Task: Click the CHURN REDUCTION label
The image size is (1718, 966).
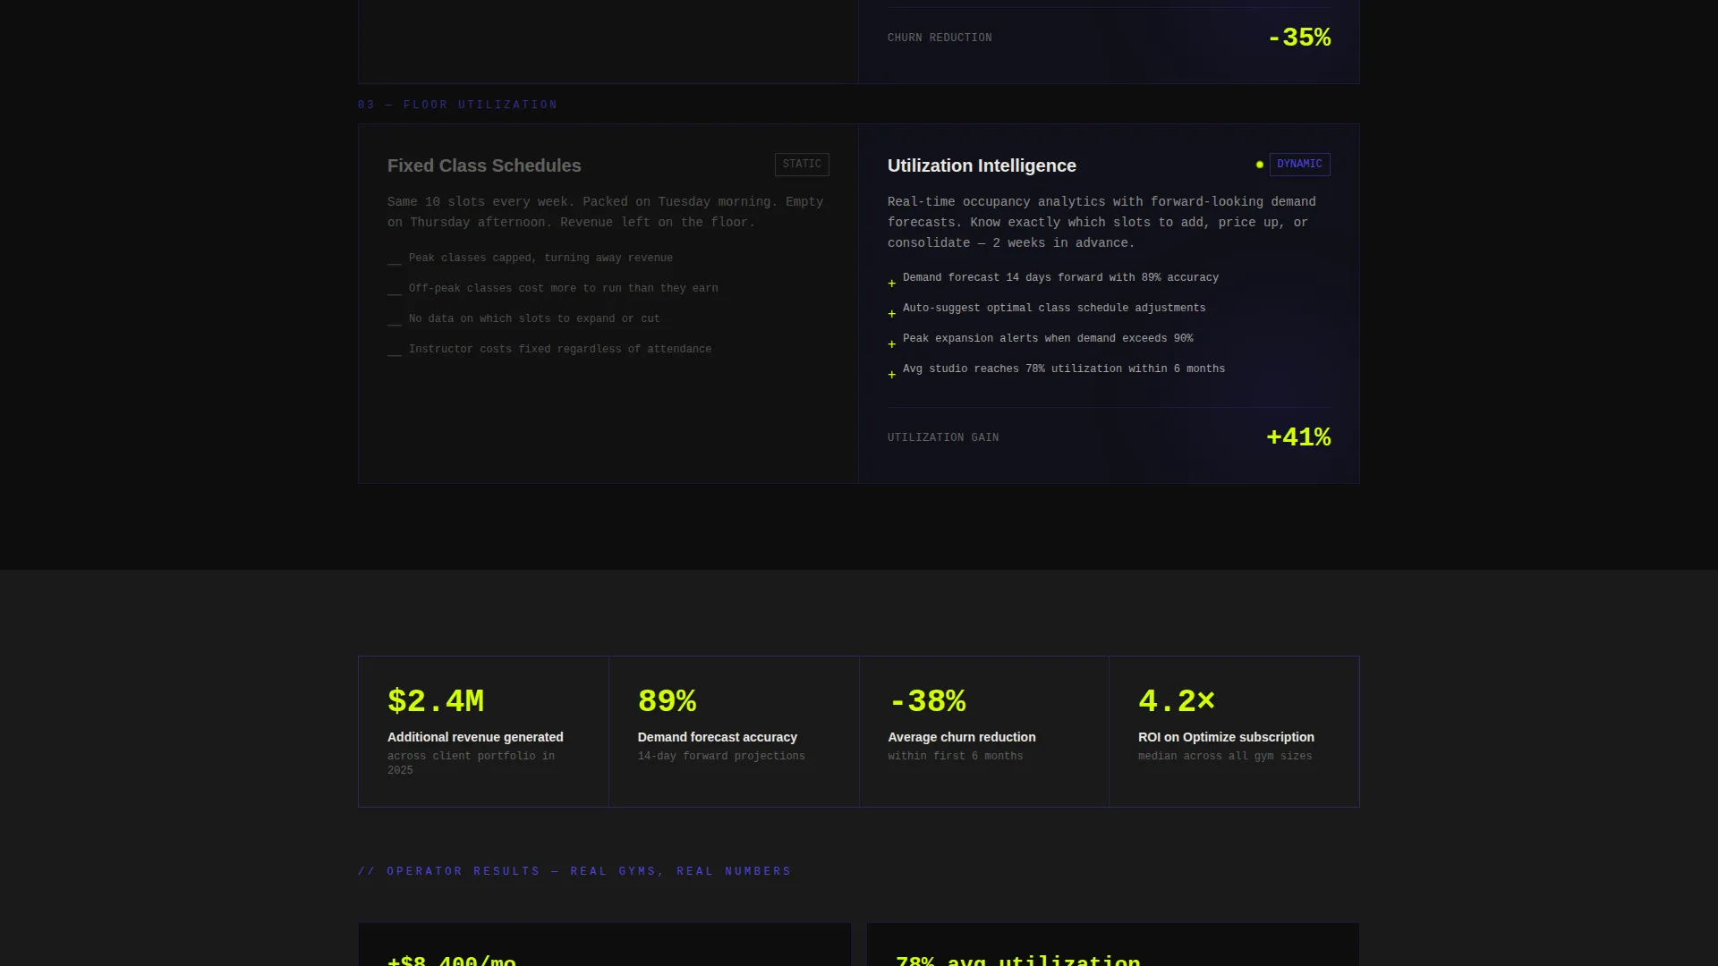Action: coord(940,38)
